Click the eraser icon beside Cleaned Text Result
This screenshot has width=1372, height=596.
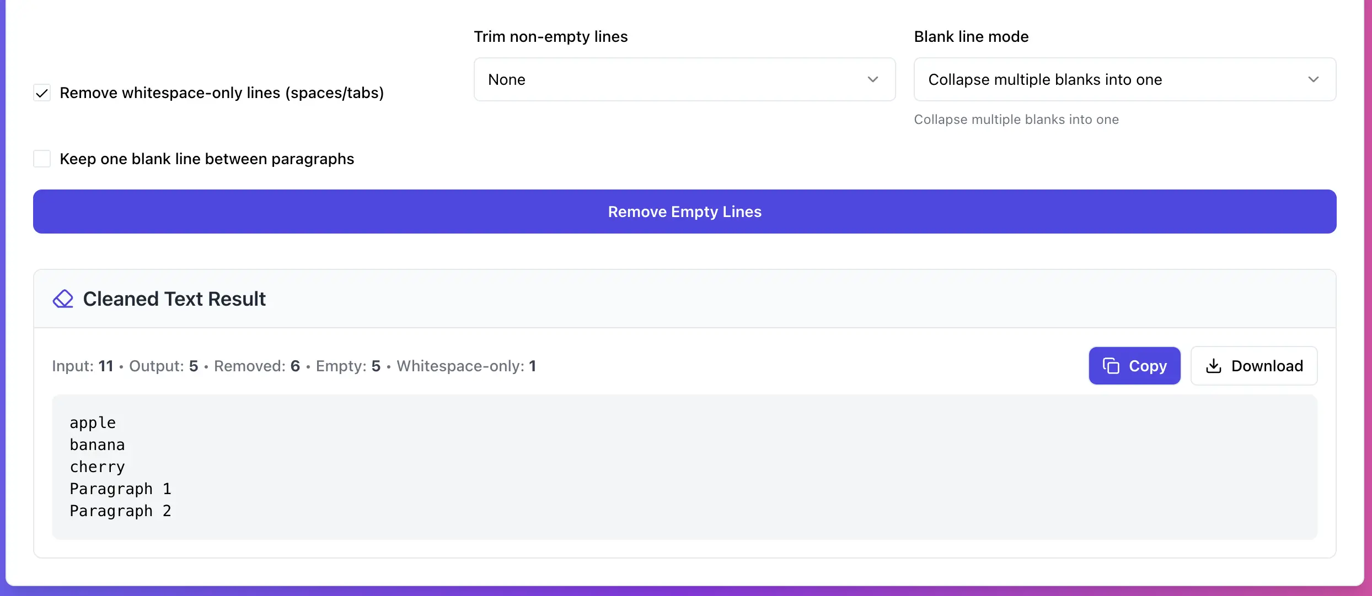(63, 299)
